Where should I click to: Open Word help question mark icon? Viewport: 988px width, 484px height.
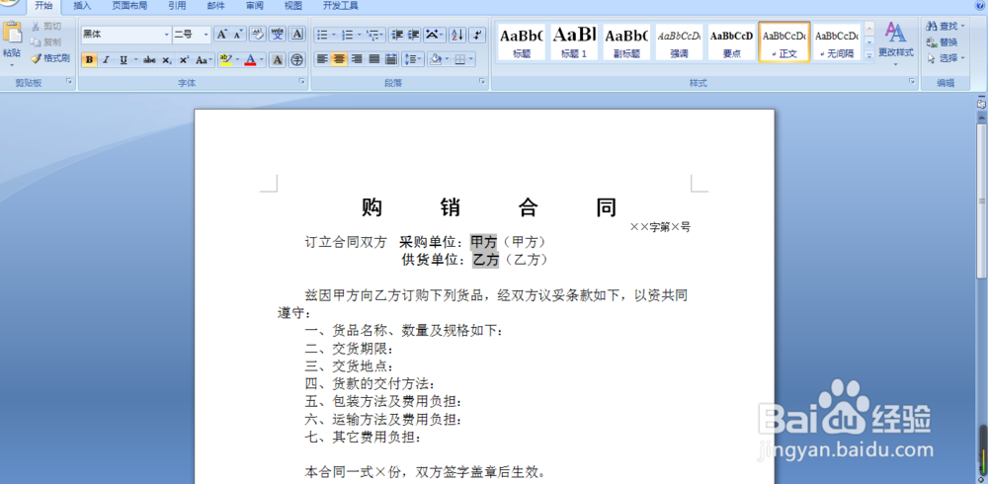(980, 5)
